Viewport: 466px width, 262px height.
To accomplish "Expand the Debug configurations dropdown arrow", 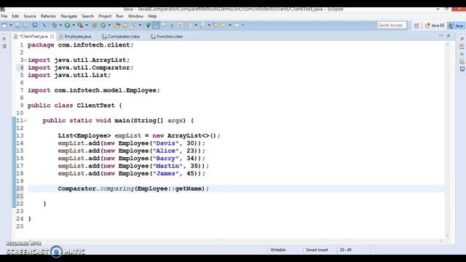I will tap(60, 25).
